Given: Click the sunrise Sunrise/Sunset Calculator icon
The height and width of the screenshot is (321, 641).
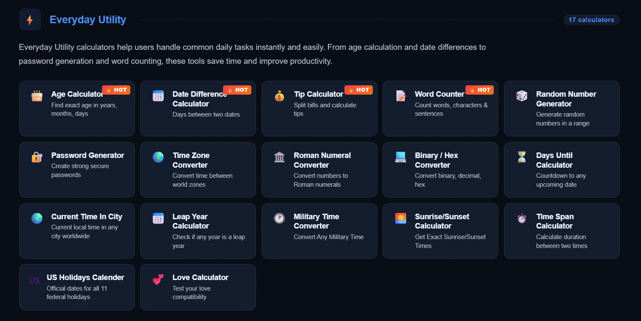Looking at the screenshot, I should tap(401, 218).
